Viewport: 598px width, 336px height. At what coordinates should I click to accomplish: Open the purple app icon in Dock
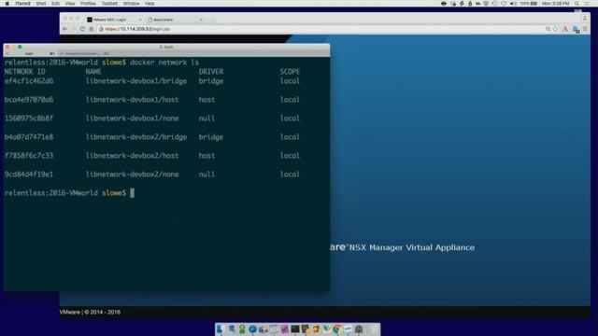[284, 329]
